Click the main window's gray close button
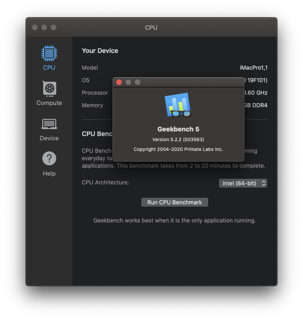303x320 pixels. (x=35, y=27)
